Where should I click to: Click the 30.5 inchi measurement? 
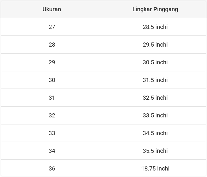(x=155, y=62)
